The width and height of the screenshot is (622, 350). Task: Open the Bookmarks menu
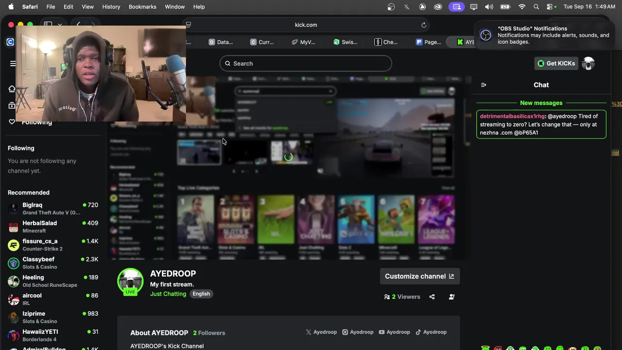point(142,7)
